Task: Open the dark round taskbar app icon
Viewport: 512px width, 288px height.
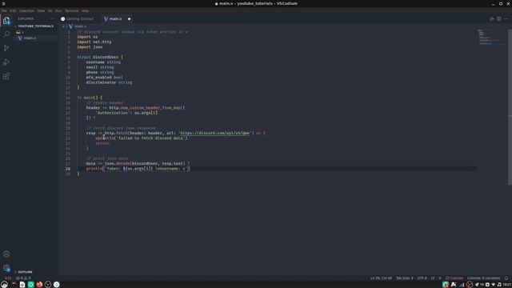Action: tap(48, 285)
